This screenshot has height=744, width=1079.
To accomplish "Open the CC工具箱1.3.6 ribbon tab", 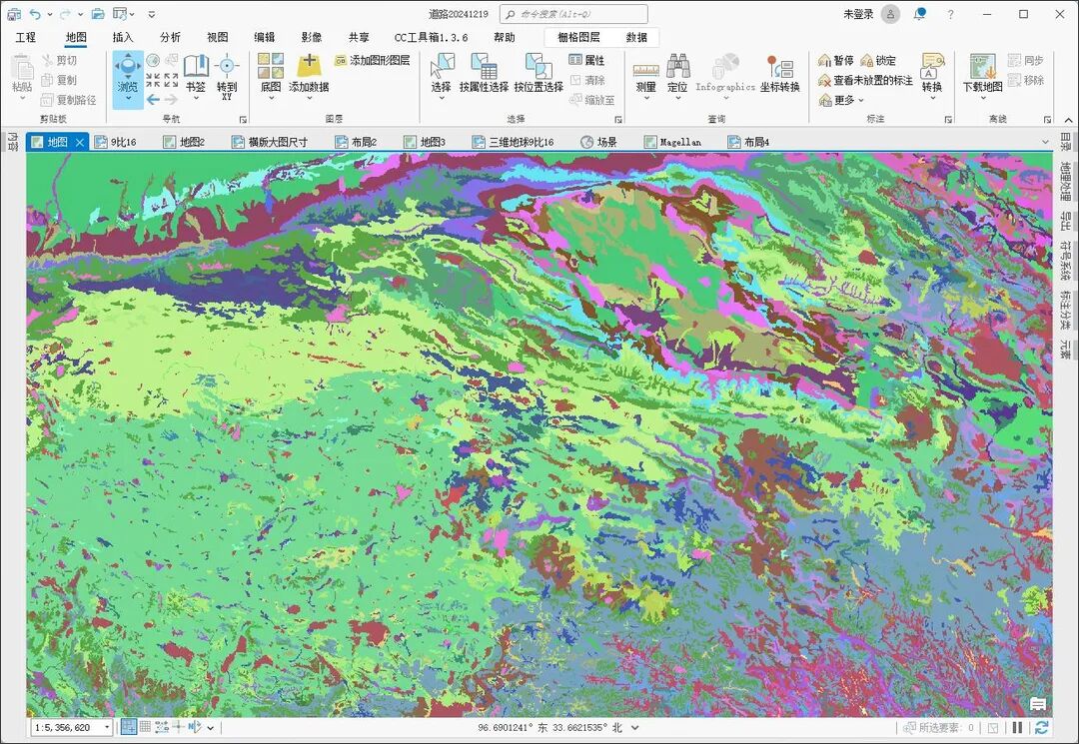I will click(431, 37).
